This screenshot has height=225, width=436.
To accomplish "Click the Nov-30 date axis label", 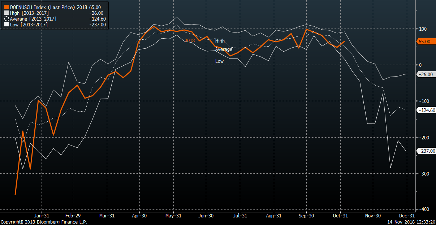I will pyautogui.click(x=373, y=216).
